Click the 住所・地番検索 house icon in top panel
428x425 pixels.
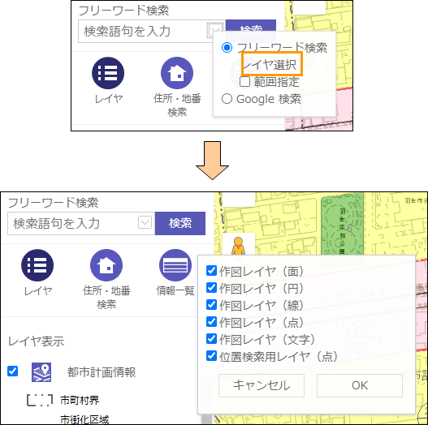pos(177,73)
